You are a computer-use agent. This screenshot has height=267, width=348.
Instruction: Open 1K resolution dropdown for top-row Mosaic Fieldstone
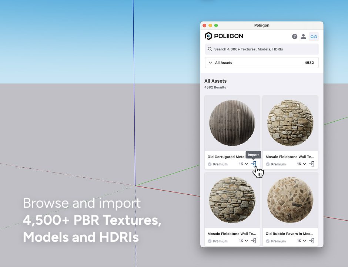[x=302, y=164]
